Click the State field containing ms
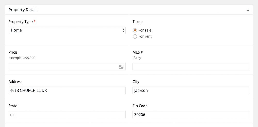Image resolution: width=258 pixels, height=127 pixels. 67,115
